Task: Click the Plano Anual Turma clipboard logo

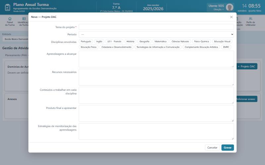Action: (7, 7)
